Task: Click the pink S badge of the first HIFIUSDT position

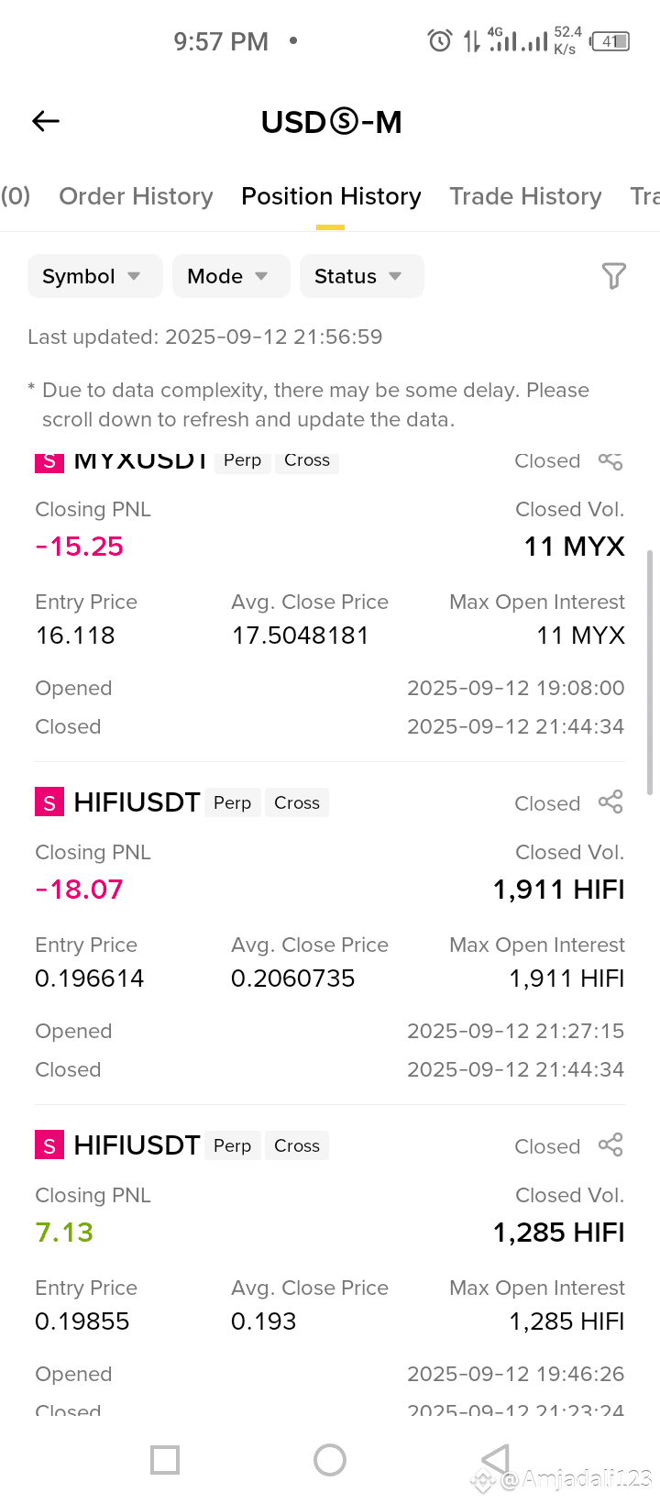Action: click(x=49, y=802)
